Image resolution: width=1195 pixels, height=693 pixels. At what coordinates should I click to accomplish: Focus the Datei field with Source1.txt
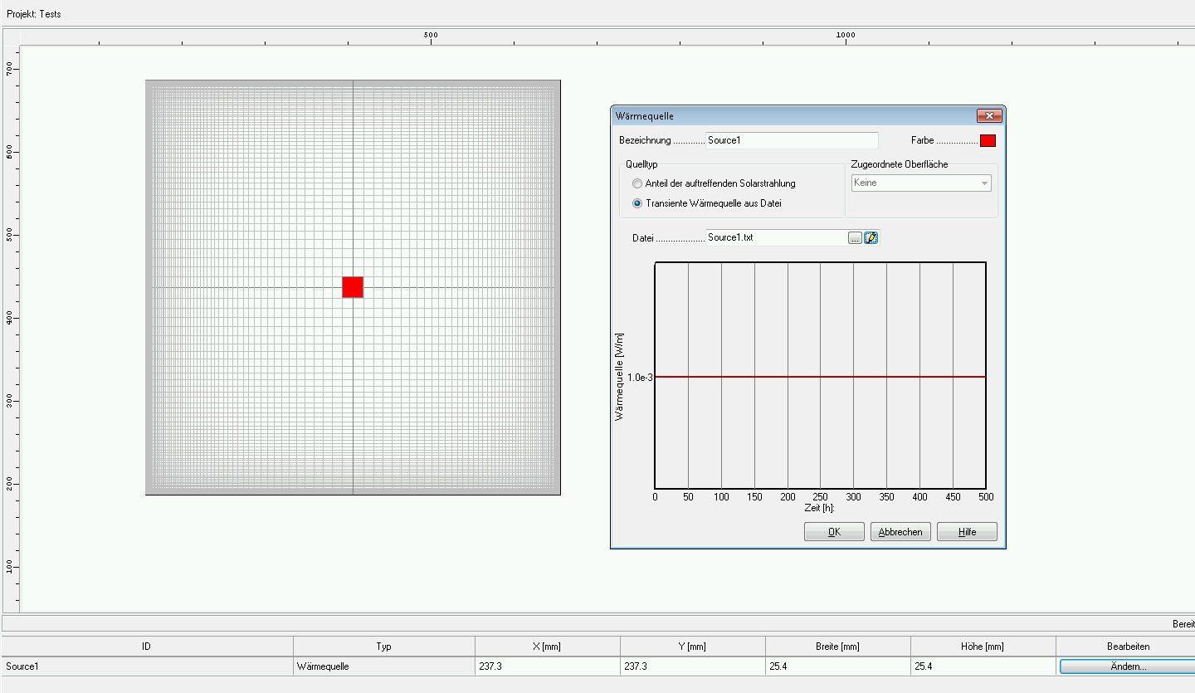click(775, 238)
